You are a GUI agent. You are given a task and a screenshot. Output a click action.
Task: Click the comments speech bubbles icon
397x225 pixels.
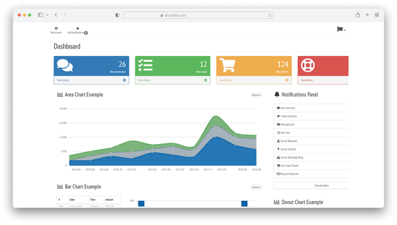(65, 65)
